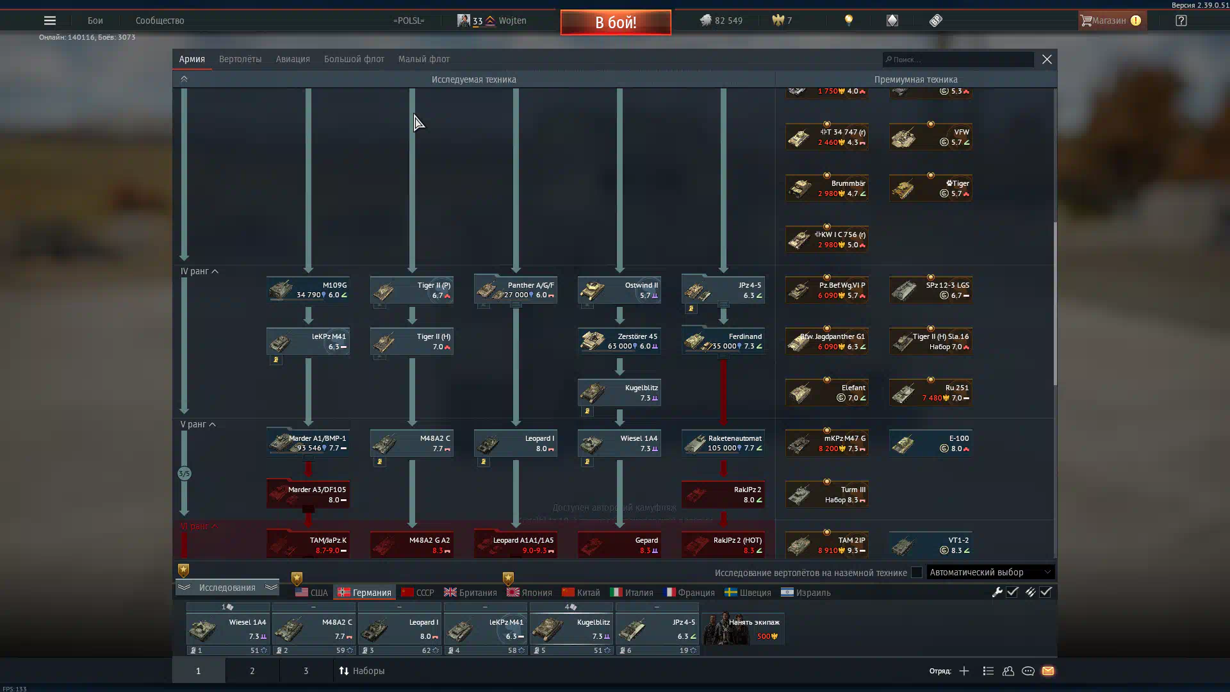Collapse the V ранг section
The height and width of the screenshot is (692, 1230).
pos(198,425)
